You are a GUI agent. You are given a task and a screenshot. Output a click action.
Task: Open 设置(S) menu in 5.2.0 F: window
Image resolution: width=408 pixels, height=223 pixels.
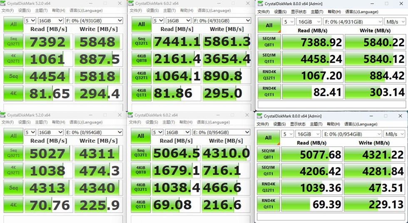point(24,11)
